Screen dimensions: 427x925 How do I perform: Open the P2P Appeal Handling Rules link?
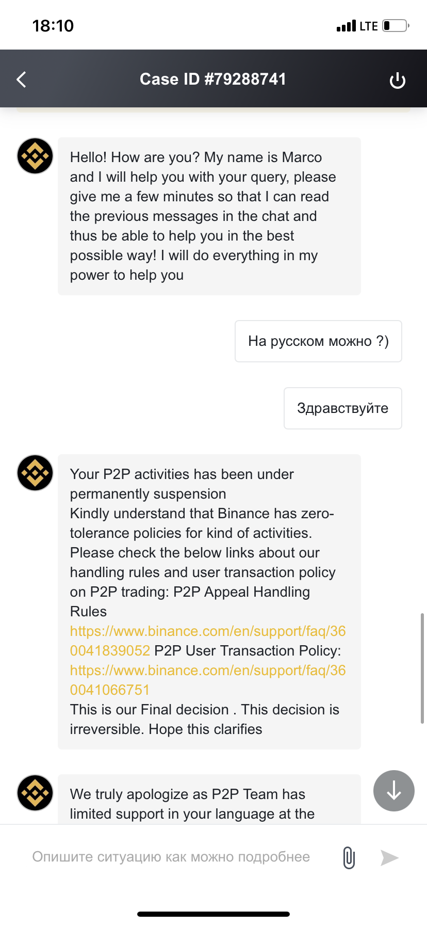tap(208, 641)
